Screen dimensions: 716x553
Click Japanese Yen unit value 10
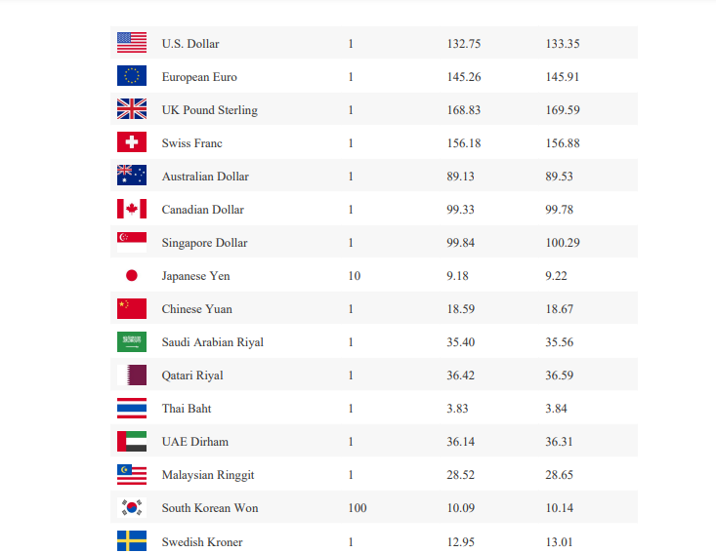pyautogui.click(x=354, y=276)
